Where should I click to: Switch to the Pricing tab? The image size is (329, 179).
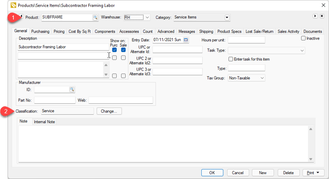click(59, 31)
